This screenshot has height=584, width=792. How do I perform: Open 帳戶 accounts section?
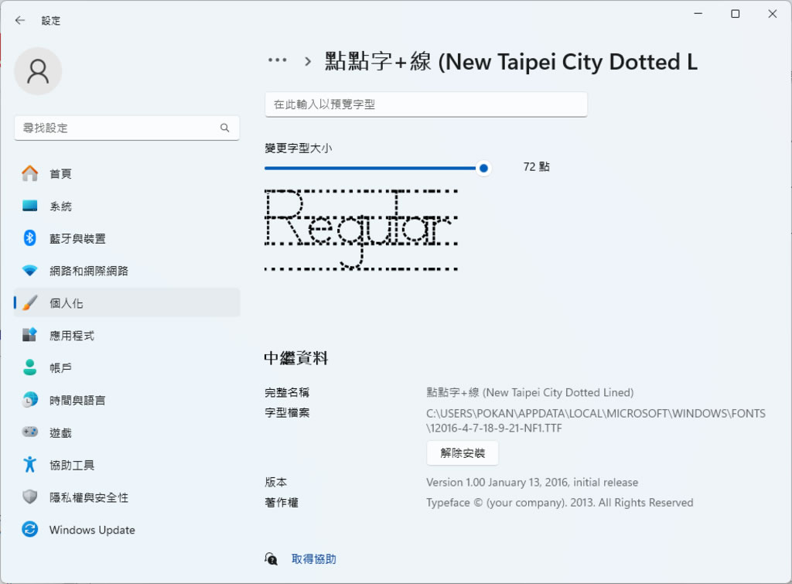pyautogui.click(x=60, y=368)
